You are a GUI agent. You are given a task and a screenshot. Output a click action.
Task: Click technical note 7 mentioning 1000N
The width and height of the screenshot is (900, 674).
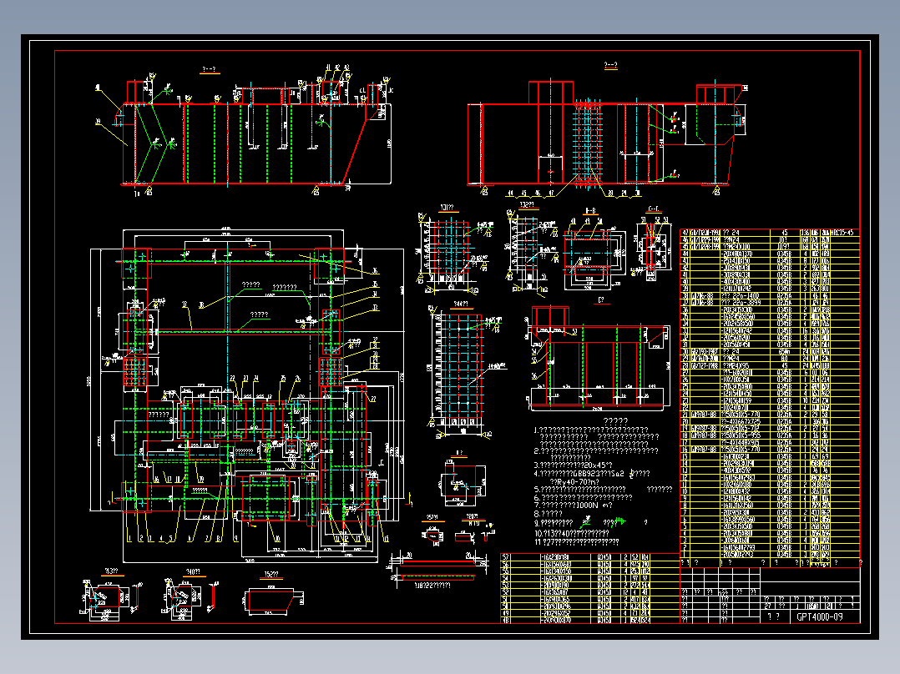point(574,505)
